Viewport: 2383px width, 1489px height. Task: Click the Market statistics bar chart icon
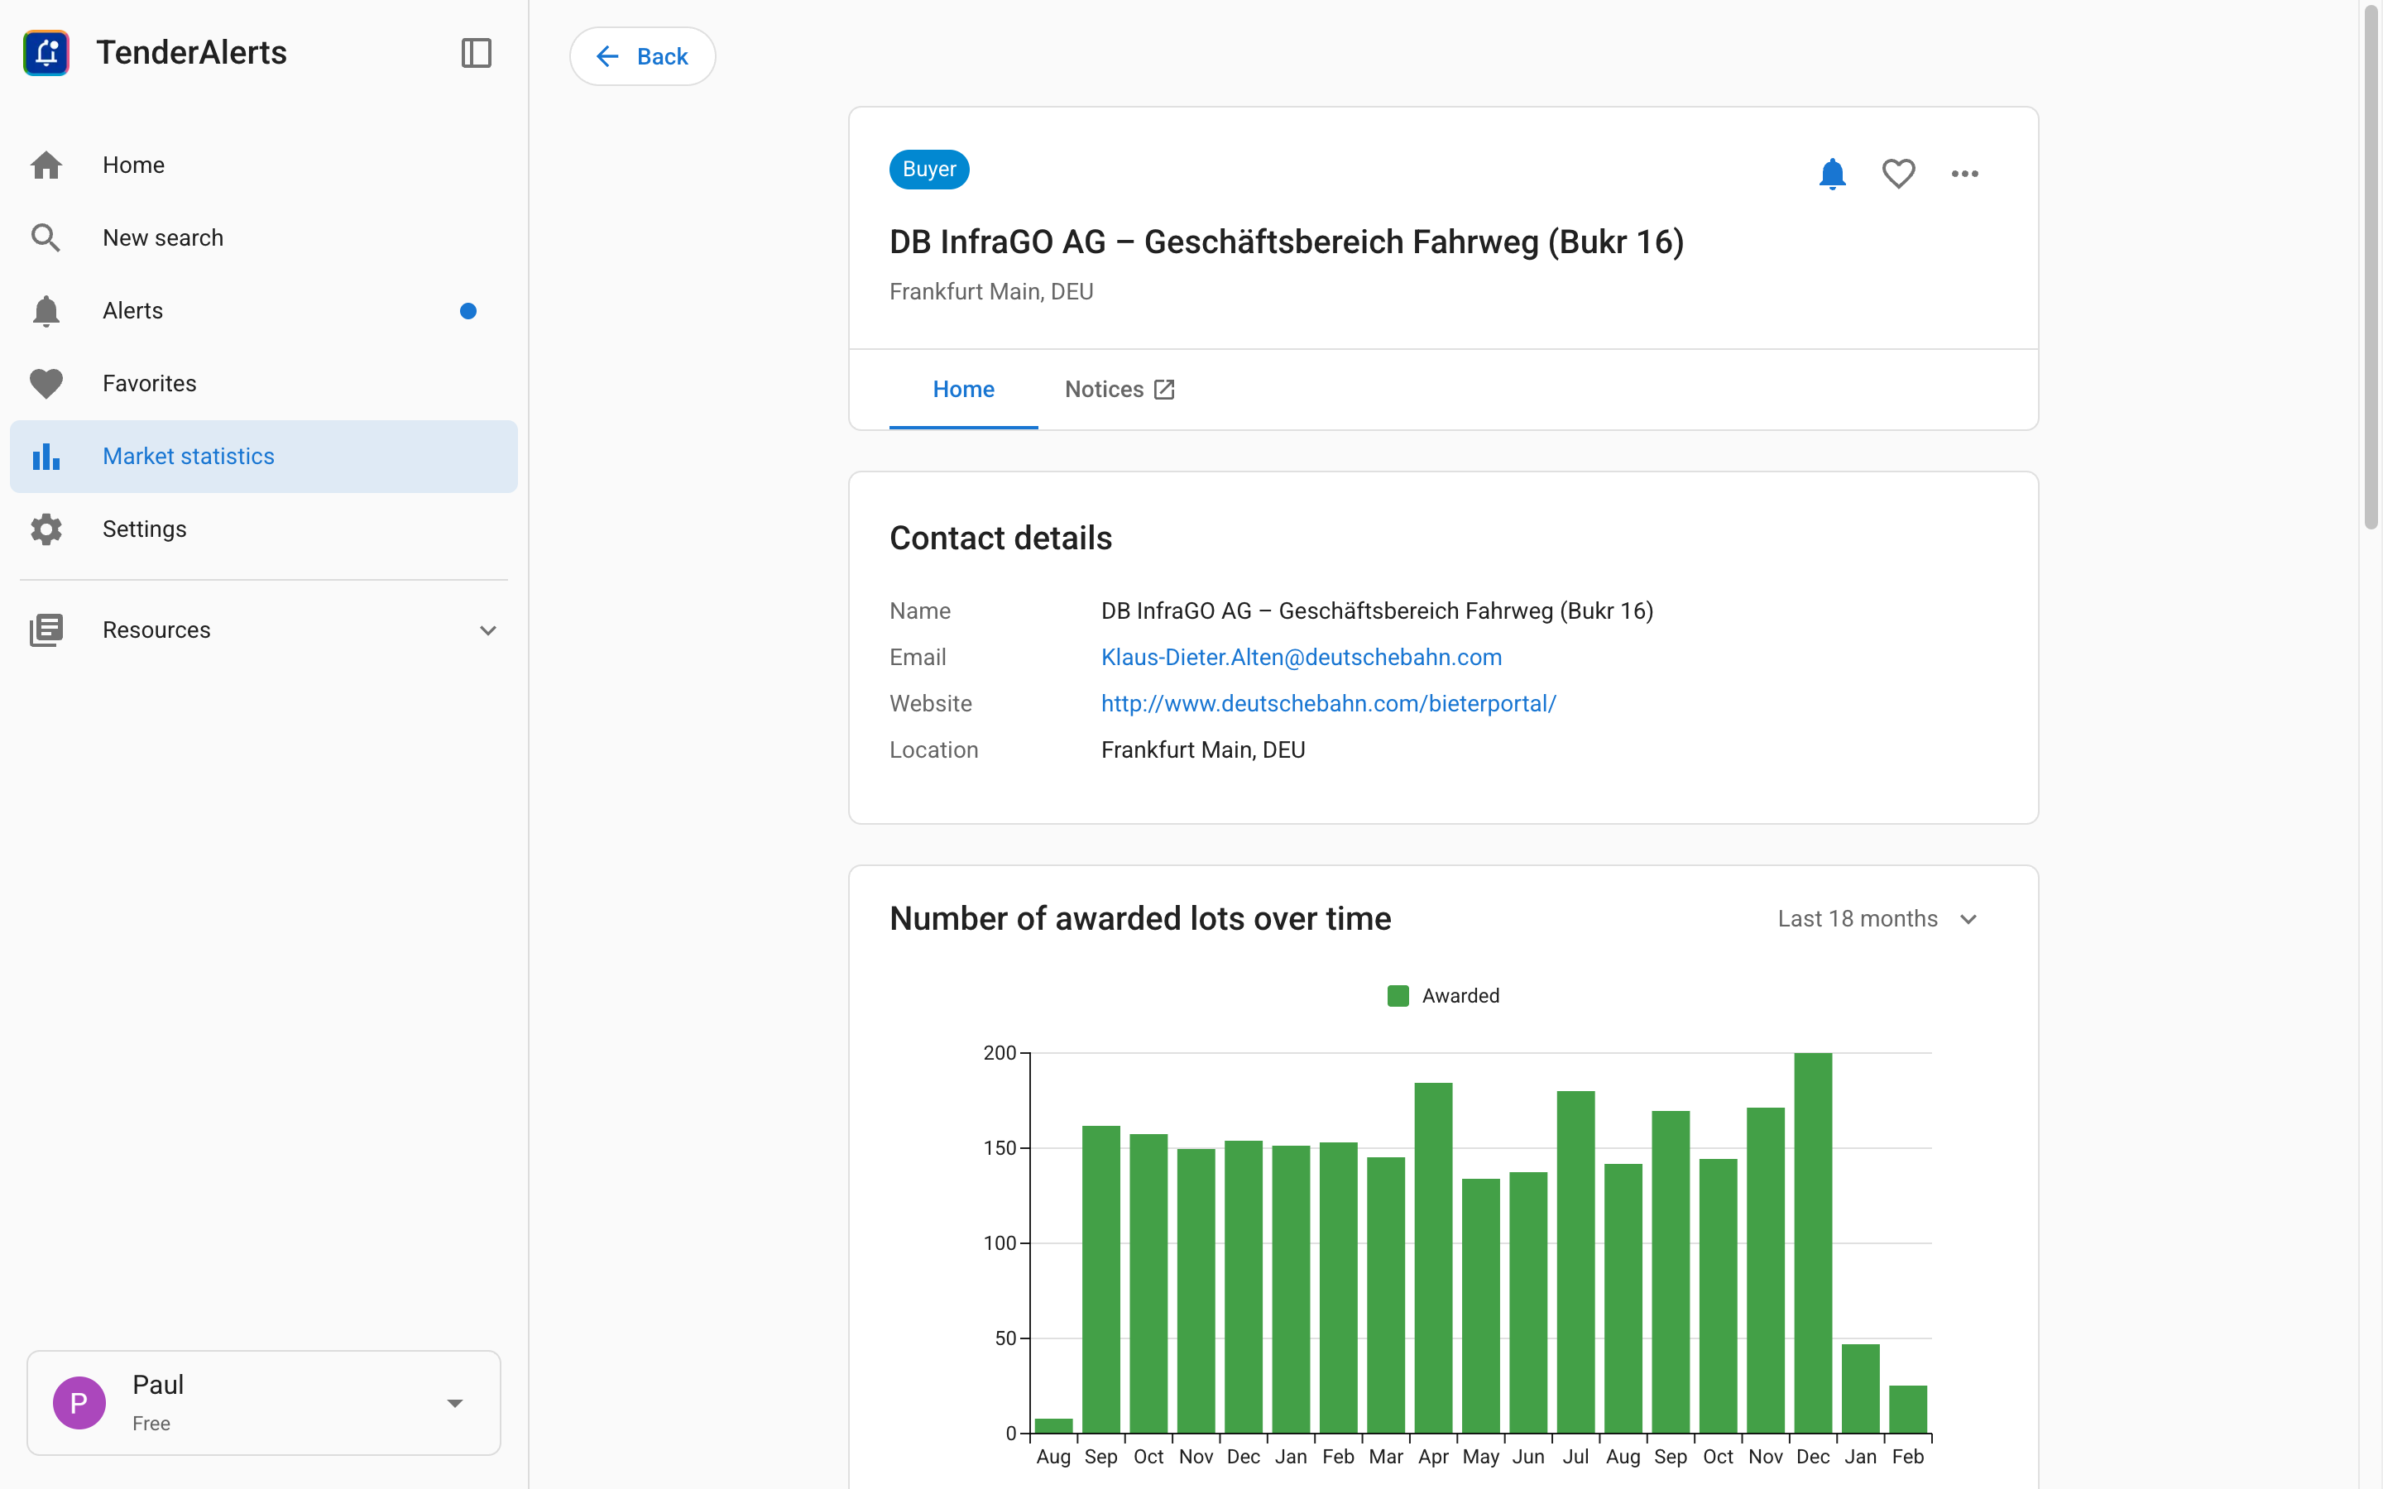click(46, 456)
